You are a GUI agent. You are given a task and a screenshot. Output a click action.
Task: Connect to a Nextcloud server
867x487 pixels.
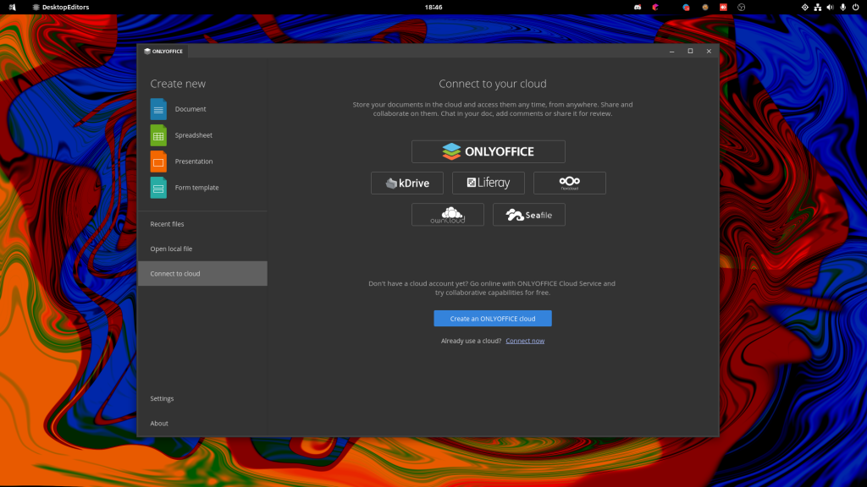[569, 183]
